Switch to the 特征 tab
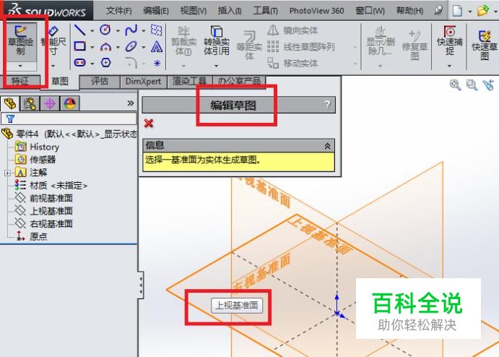 (x=20, y=82)
